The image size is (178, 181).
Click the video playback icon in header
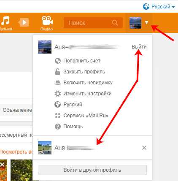tap(24, 22)
